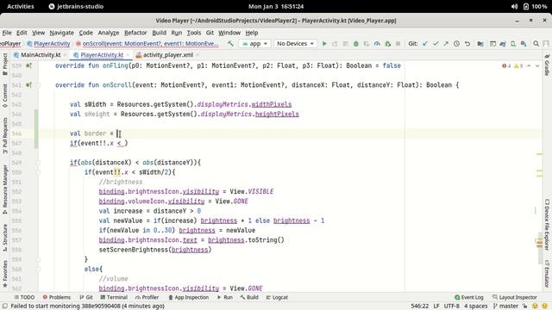Click the fold end marker at line 559
The image size is (552, 310).
coord(38,259)
